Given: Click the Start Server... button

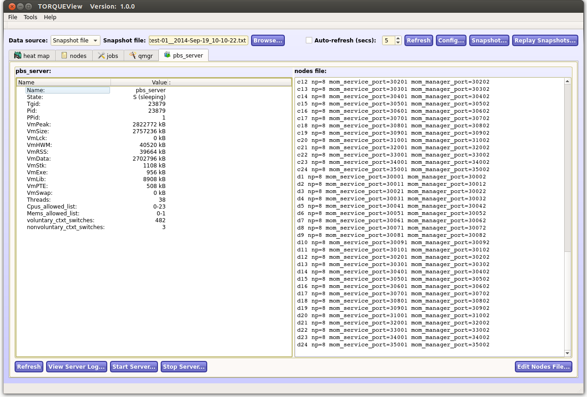Looking at the screenshot, I should (x=134, y=367).
